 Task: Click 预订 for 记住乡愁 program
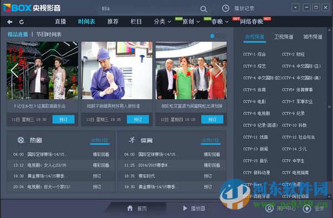63,119
